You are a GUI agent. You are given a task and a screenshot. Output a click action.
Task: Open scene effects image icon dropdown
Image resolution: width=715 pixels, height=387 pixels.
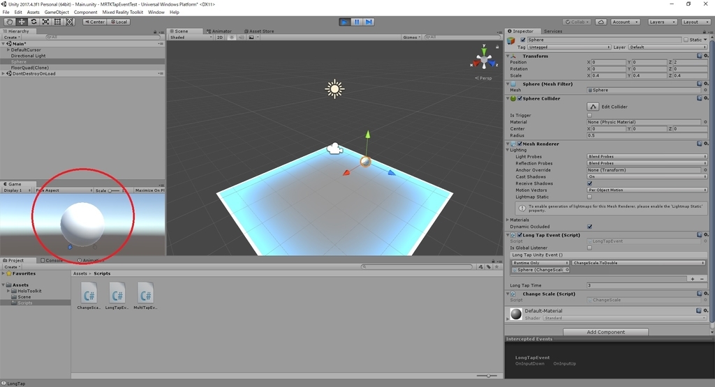pyautogui.click(x=253, y=38)
